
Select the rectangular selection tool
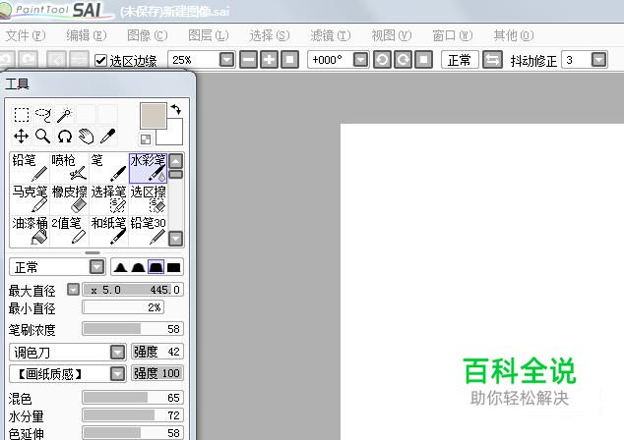(21, 114)
